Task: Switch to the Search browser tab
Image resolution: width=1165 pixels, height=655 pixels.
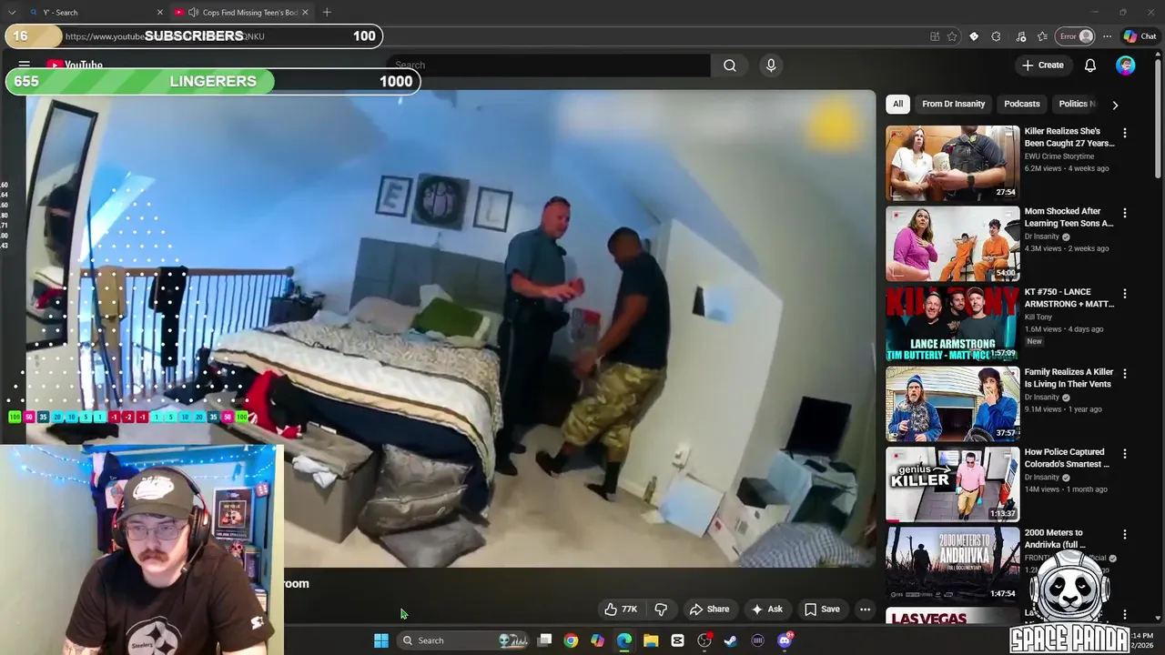Action: [96, 12]
